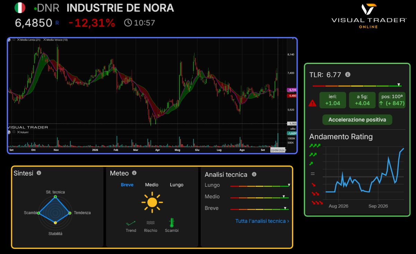Click the DNR ticker symbol
The height and width of the screenshot is (254, 416).
48,8
